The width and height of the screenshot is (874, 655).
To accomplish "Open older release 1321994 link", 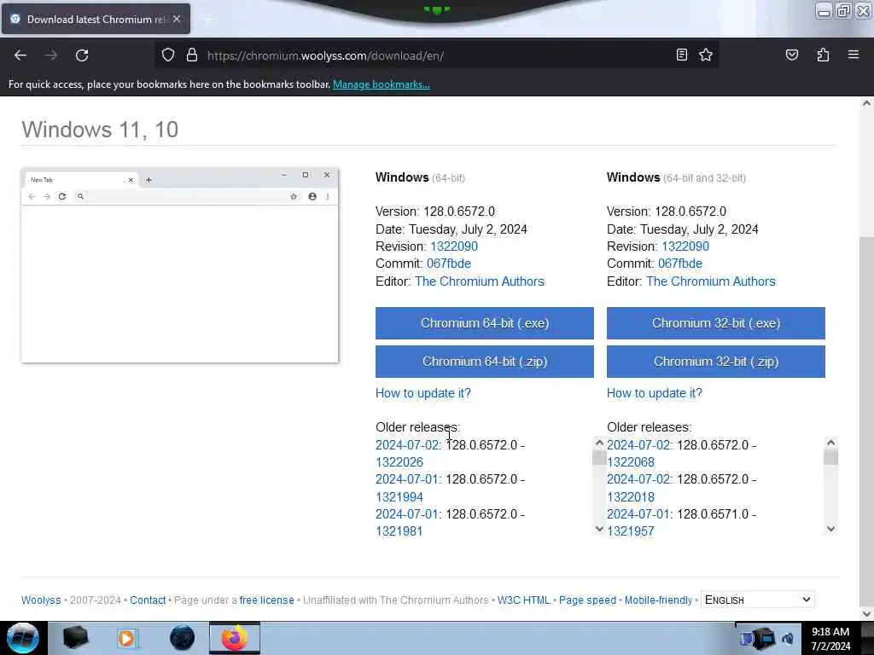I will coord(399,497).
